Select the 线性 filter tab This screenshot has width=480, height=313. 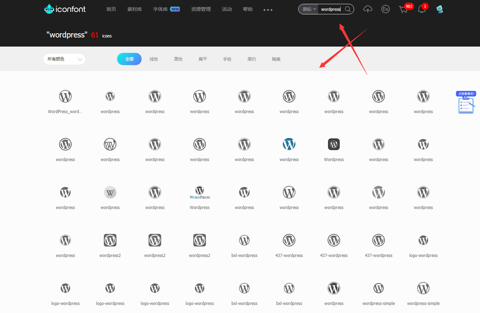(x=154, y=59)
